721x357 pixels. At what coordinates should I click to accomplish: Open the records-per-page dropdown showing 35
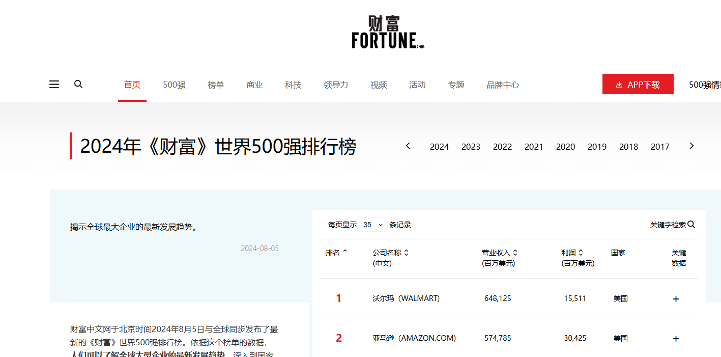coord(373,225)
